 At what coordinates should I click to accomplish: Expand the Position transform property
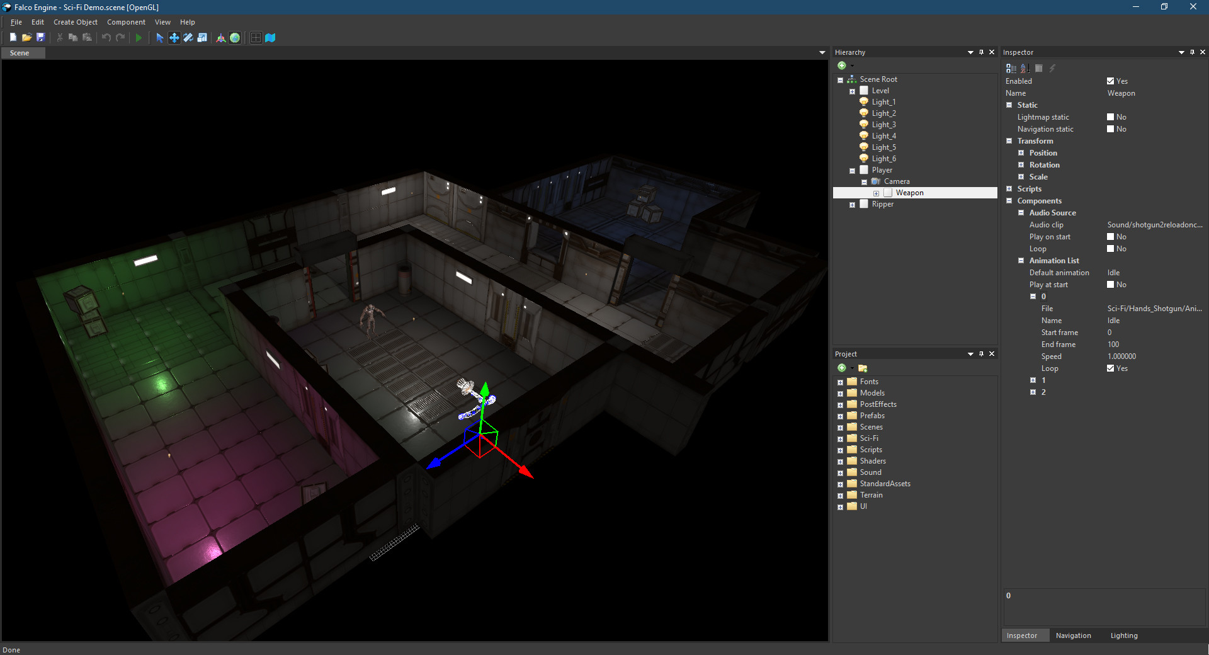point(1021,153)
